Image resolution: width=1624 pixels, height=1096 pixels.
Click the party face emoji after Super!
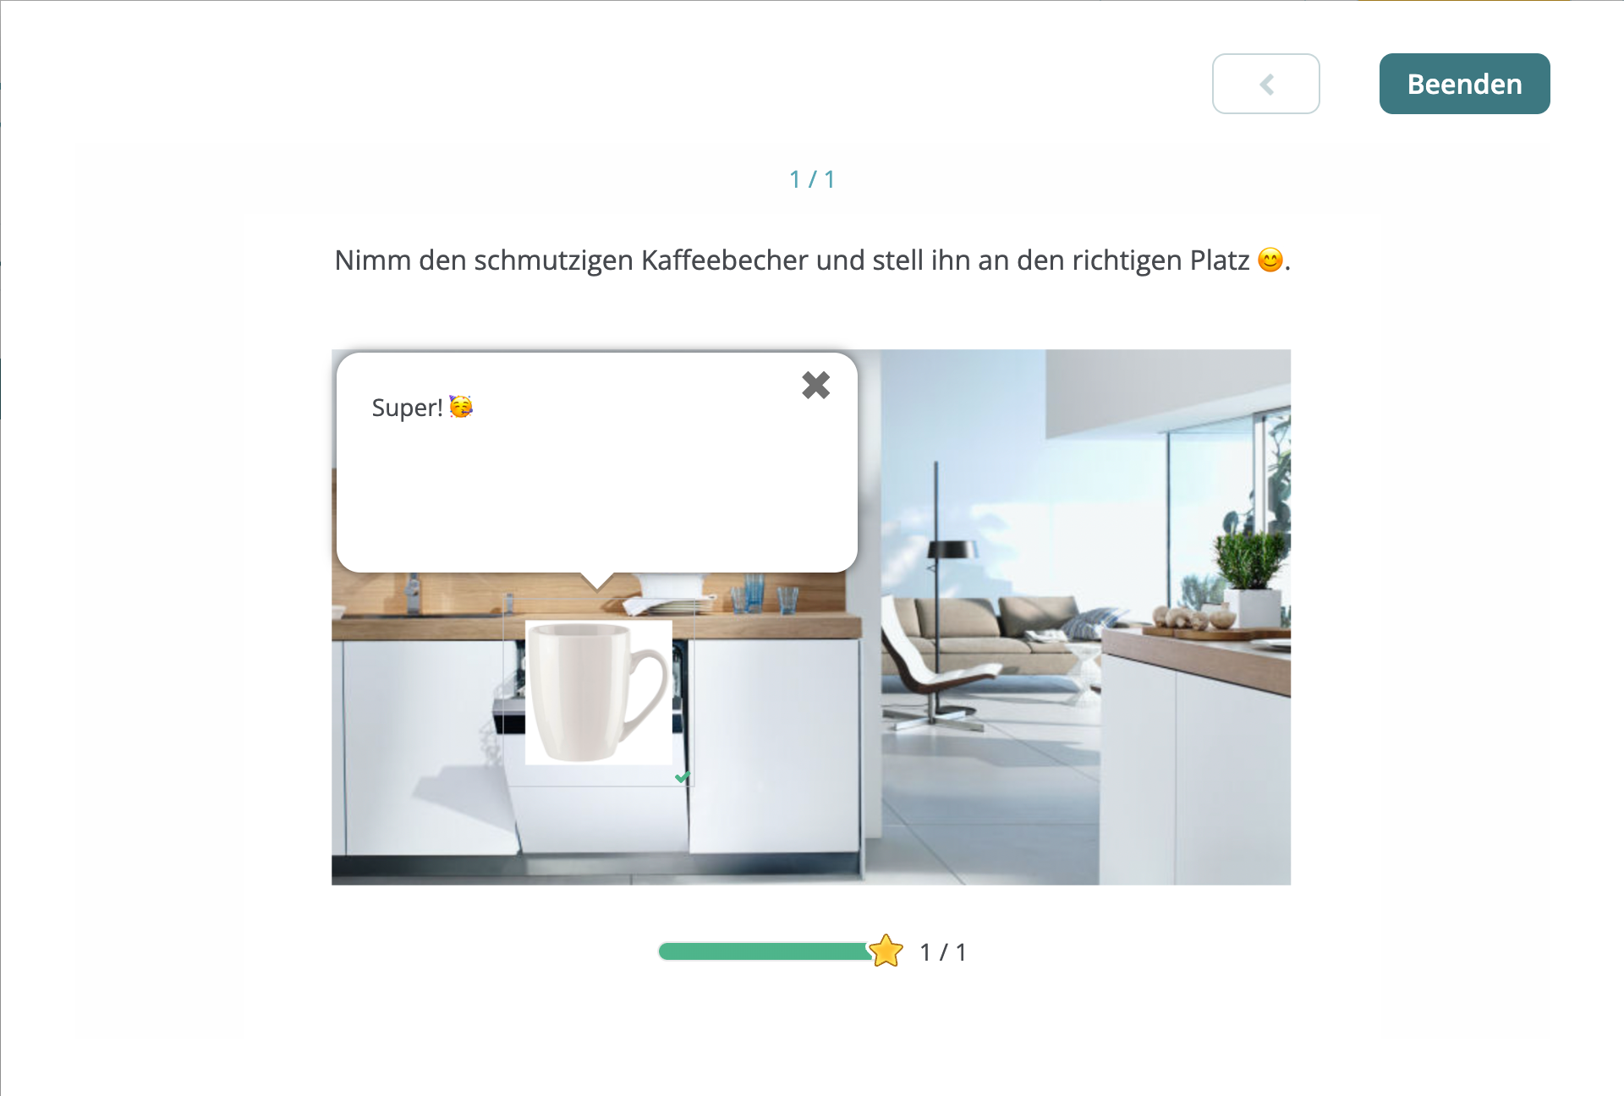click(461, 407)
